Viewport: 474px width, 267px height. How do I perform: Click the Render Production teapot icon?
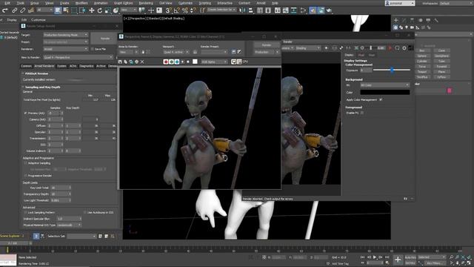pos(329,10)
